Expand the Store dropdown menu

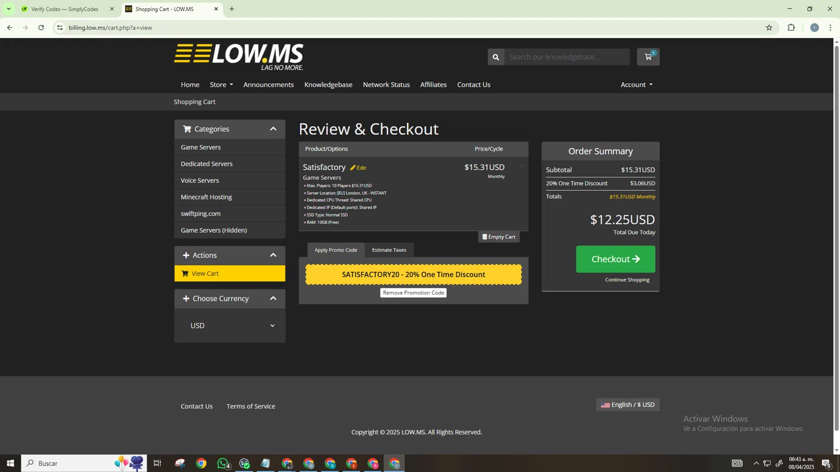pos(221,84)
